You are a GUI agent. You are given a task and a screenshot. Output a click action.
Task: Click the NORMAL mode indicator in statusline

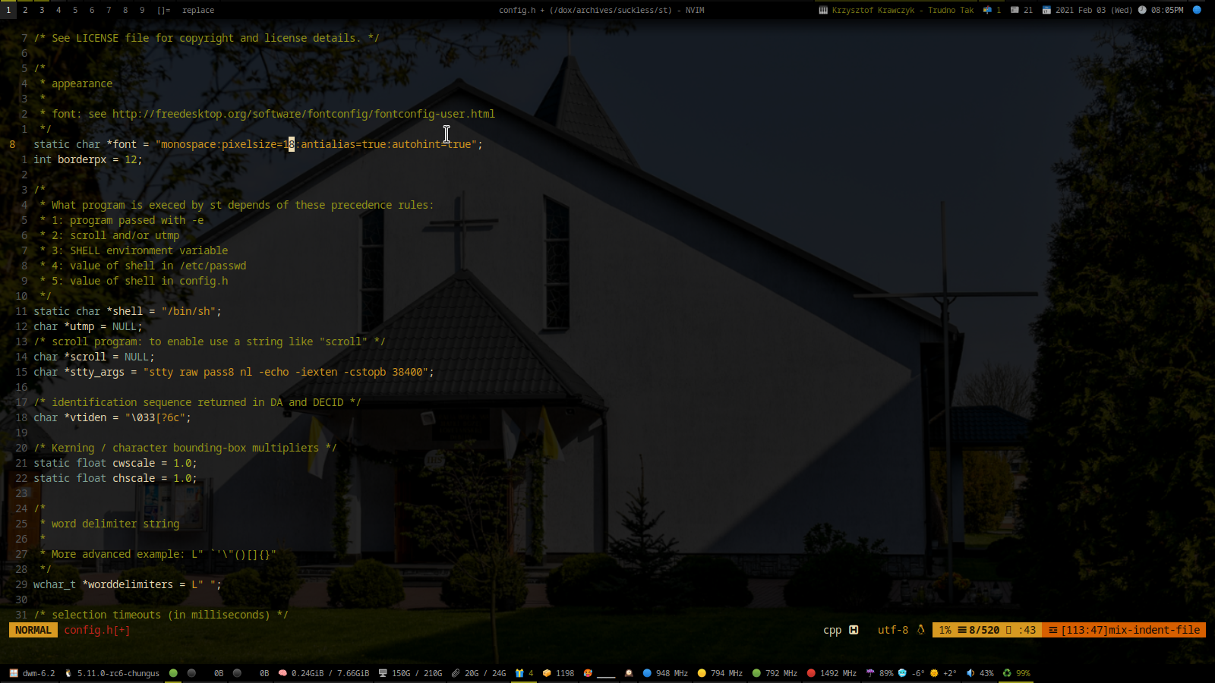pos(33,630)
